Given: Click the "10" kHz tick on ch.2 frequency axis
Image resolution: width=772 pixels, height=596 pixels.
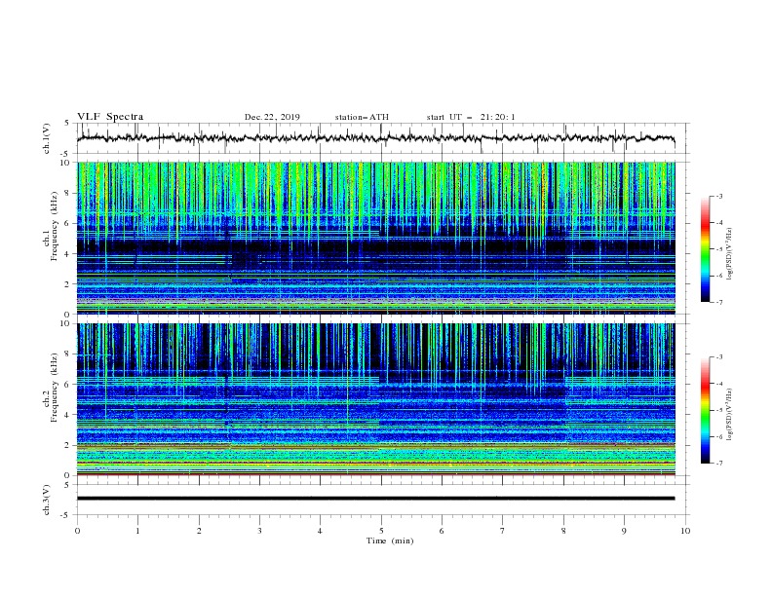Looking at the screenshot, I should point(66,323).
